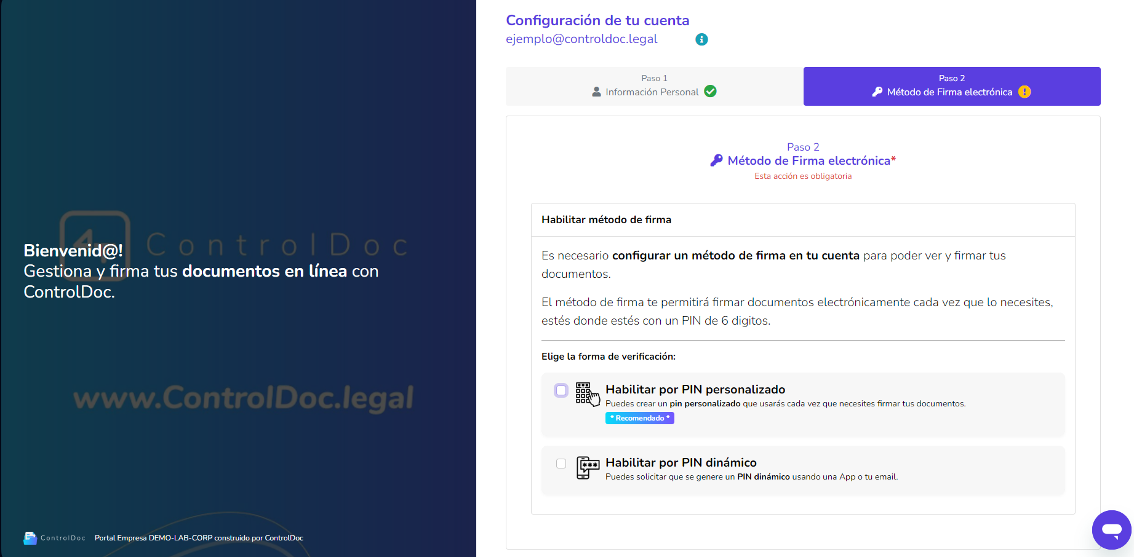Click the 'Portal Empresa DEMO-LAB-CORP' footer text
Screen dimensions: 1134x557
(199, 538)
